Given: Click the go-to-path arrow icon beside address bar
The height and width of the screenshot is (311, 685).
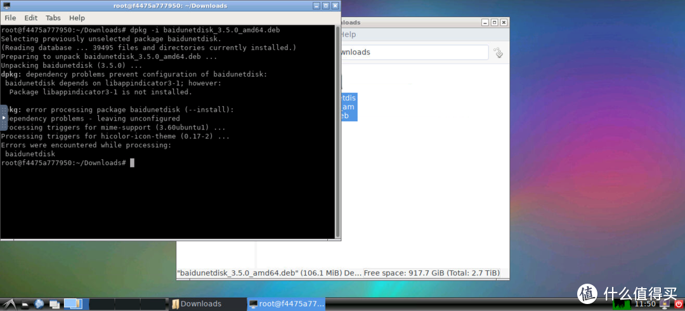Looking at the screenshot, I should tap(499, 53).
